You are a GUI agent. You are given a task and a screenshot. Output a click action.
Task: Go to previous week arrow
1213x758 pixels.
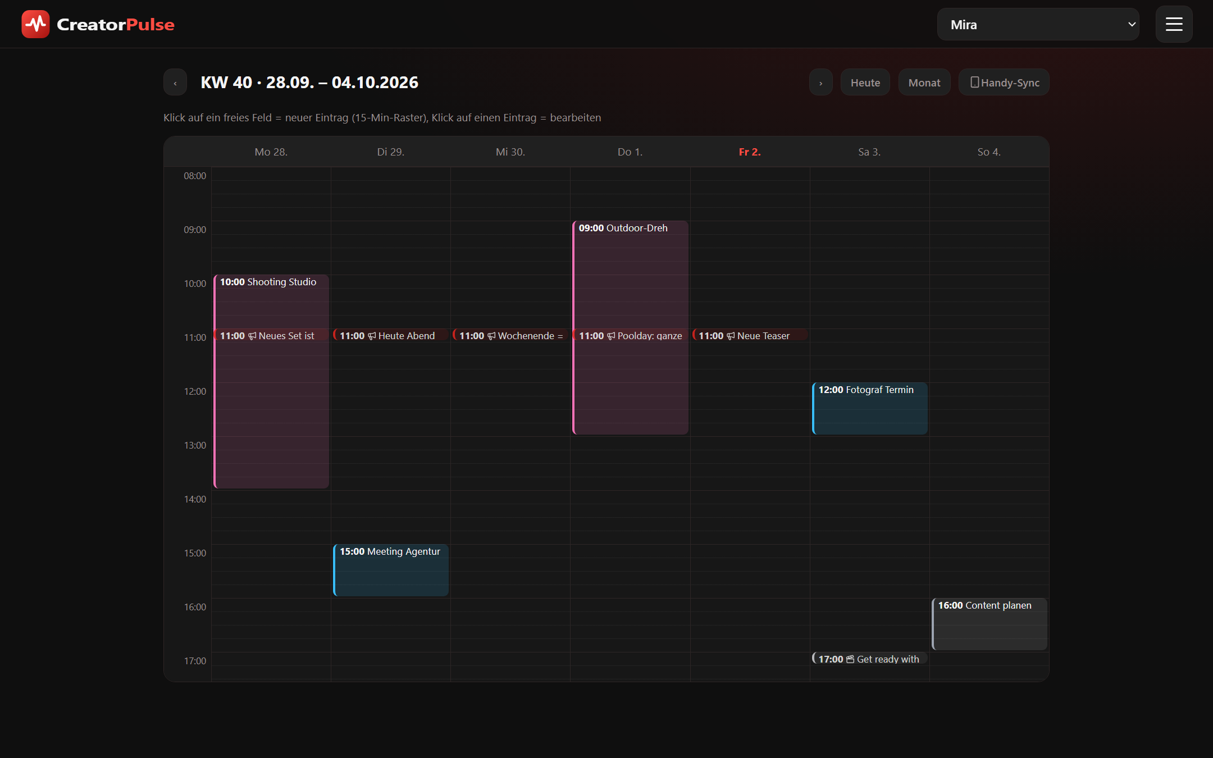point(175,83)
